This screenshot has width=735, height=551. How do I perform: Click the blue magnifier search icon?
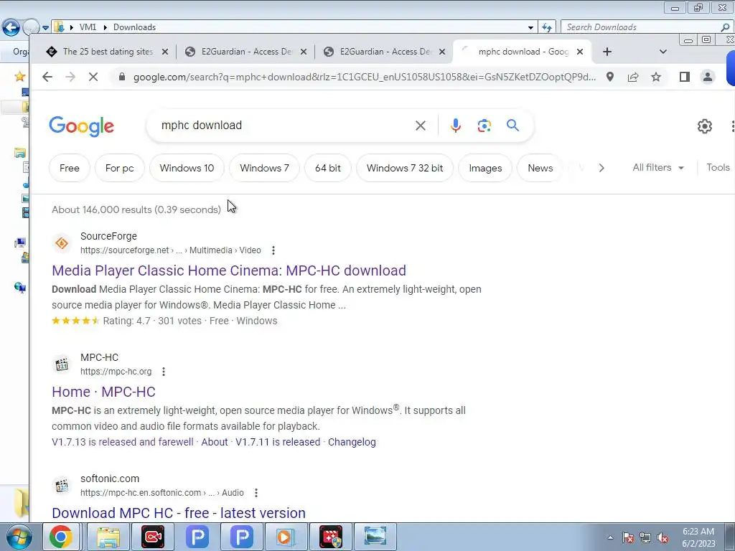click(x=512, y=125)
